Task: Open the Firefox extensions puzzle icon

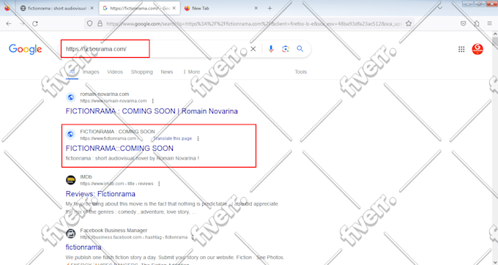Action: pyautogui.click(x=477, y=23)
